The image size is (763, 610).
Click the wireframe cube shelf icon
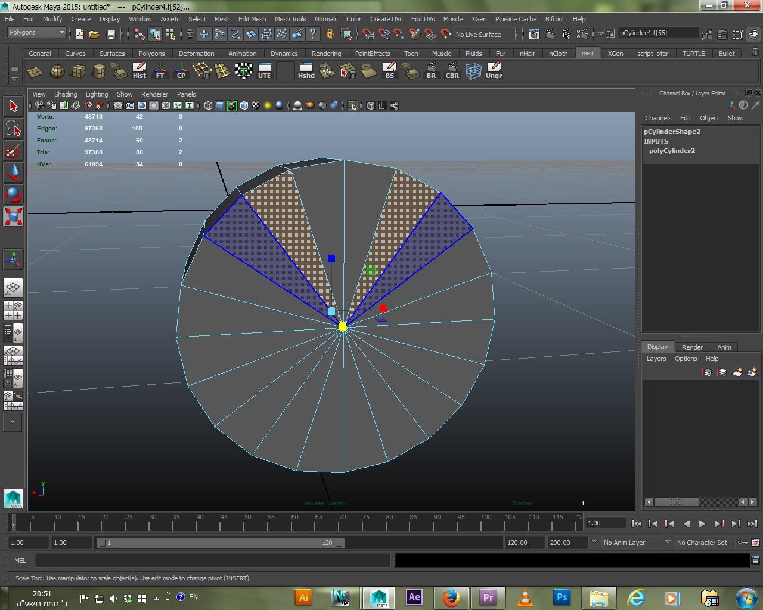[x=473, y=71]
